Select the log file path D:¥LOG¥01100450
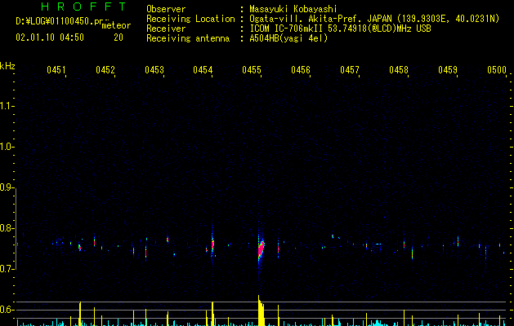This screenshot has height=326, width=514. pos(63,21)
